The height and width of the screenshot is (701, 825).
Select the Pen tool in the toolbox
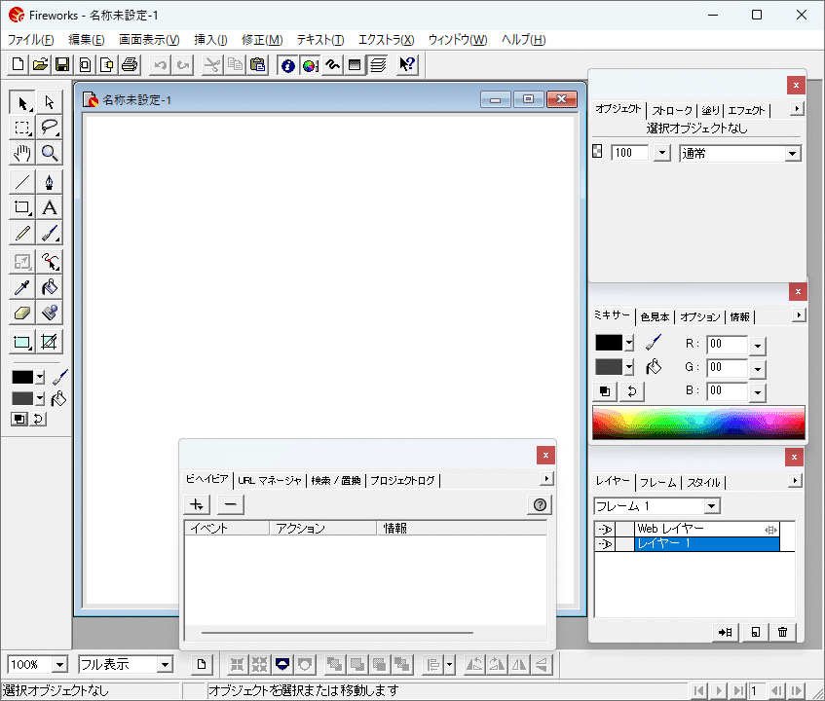[49, 181]
